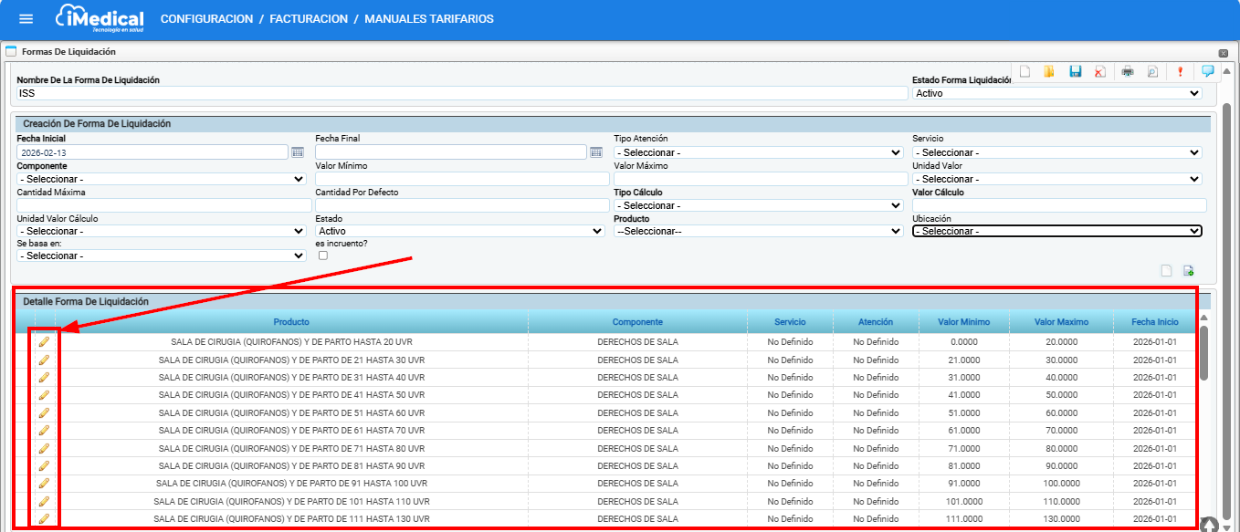This screenshot has height=532, width=1240.
Task: Open the Componente dropdown
Action: [x=161, y=179]
